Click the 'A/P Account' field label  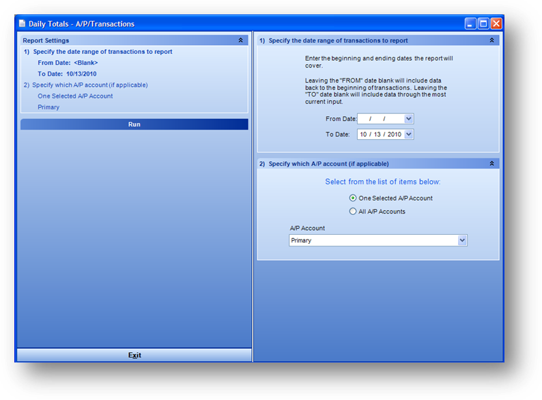(x=307, y=228)
